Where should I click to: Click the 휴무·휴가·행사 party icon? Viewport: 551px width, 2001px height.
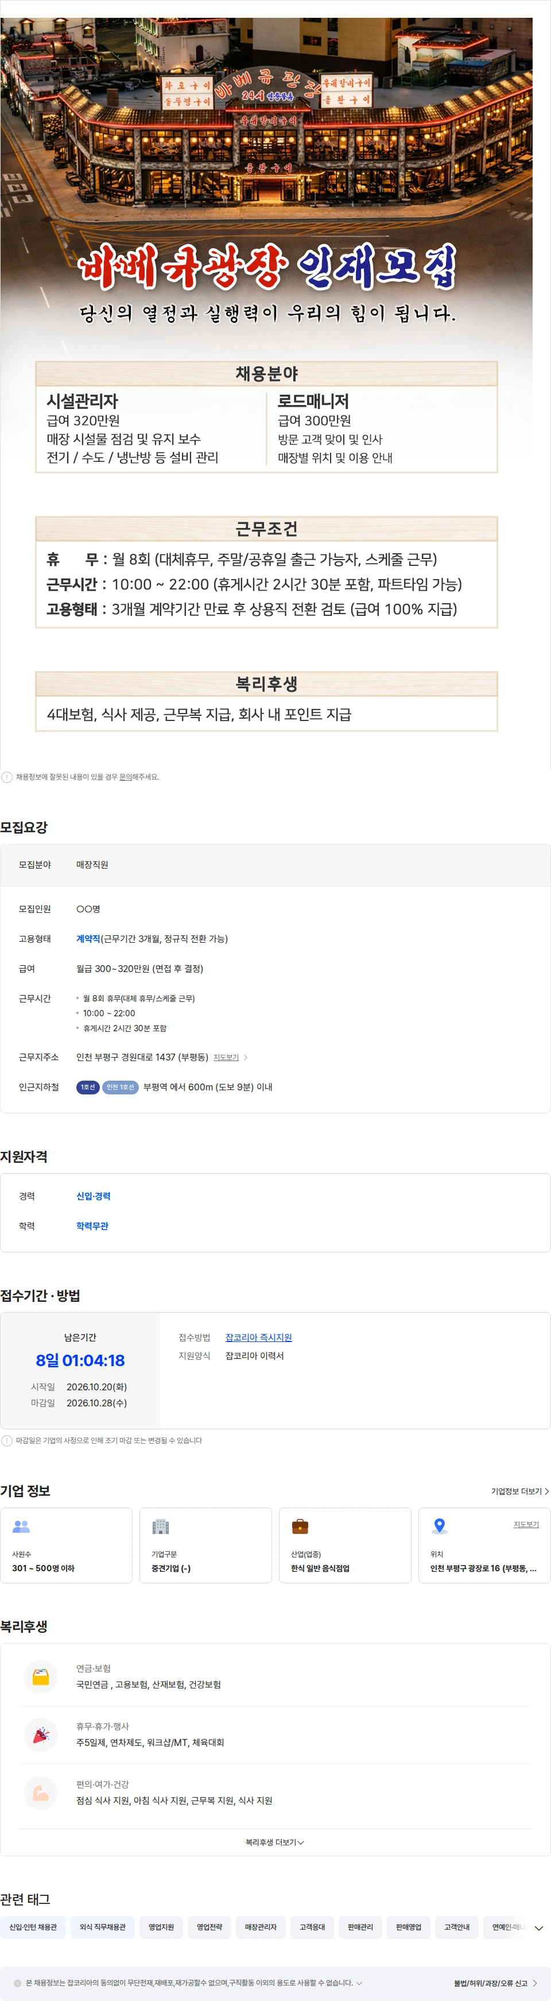click(41, 1734)
